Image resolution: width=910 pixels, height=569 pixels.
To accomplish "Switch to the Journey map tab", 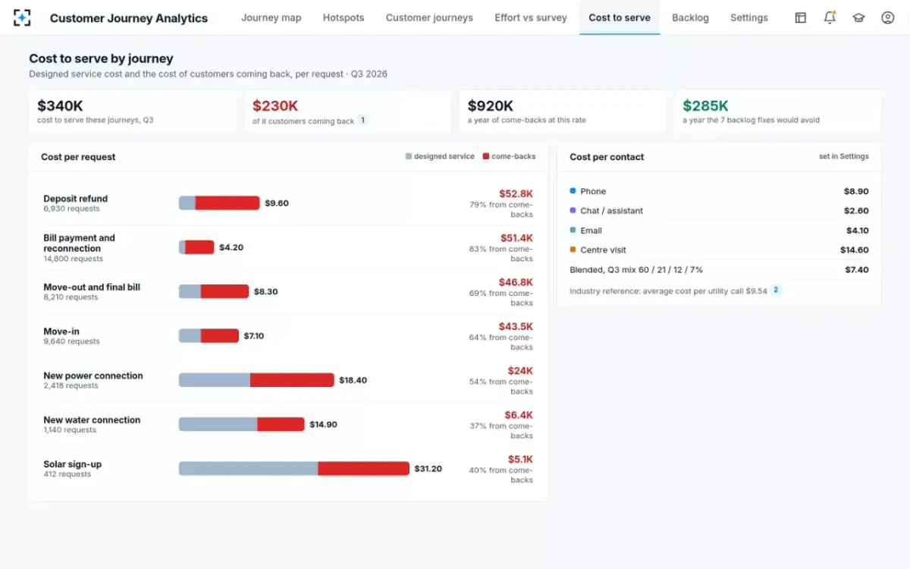I will coord(271,17).
